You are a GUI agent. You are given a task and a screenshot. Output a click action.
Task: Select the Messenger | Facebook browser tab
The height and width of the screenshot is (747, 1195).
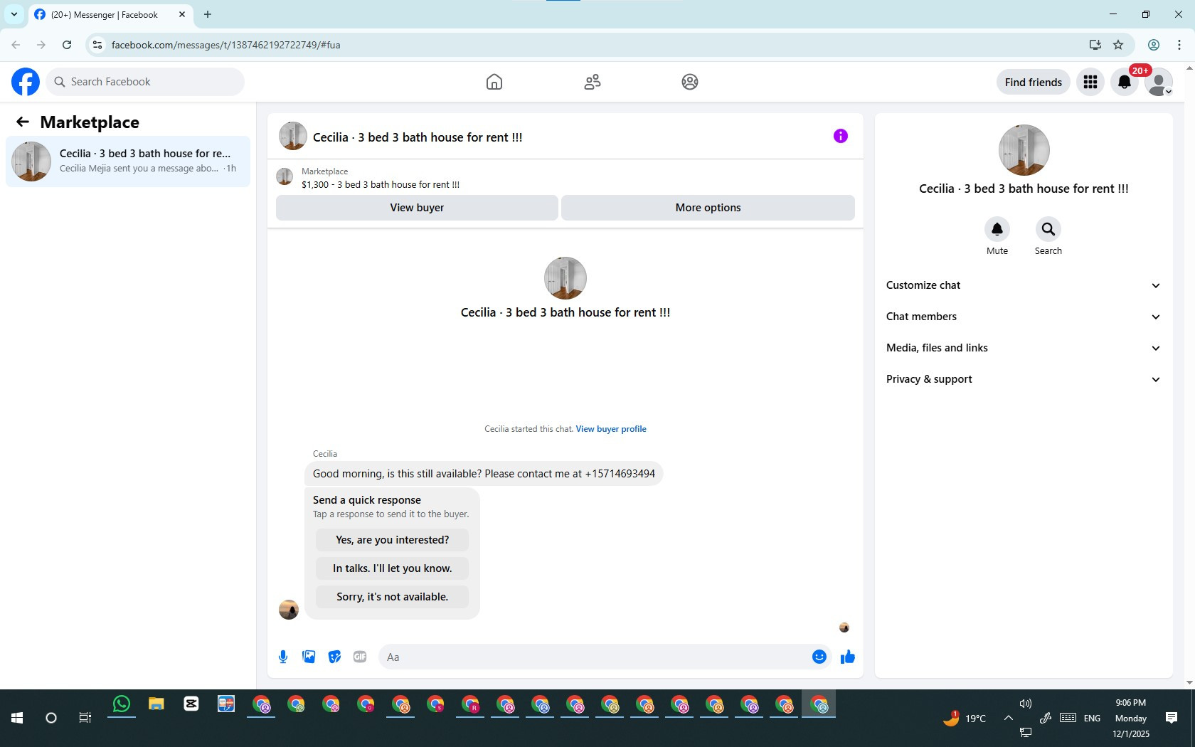(110, 14)
